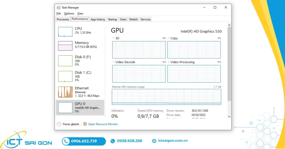Select the Disk 1 (C:) thumbnail graph
This screenshot has height=149, width=285.
65,76
